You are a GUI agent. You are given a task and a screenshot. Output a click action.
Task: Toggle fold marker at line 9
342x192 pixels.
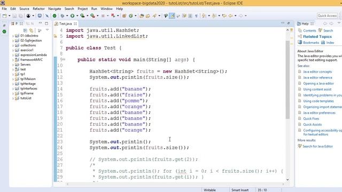64,59
